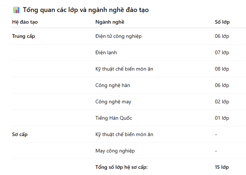Select the "Hệ đào tạo" column header

pos(25,22)
